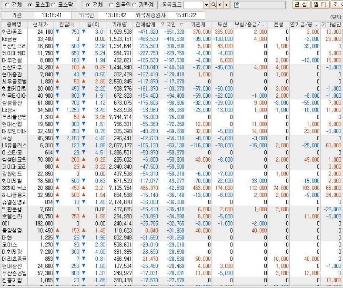The image size is (343, 288).
Task: Select the 현대산업 stock row name
Action: (x=12, y=124)
